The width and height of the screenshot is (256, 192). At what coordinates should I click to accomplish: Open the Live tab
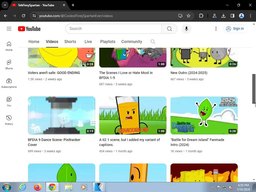[88, 42]
